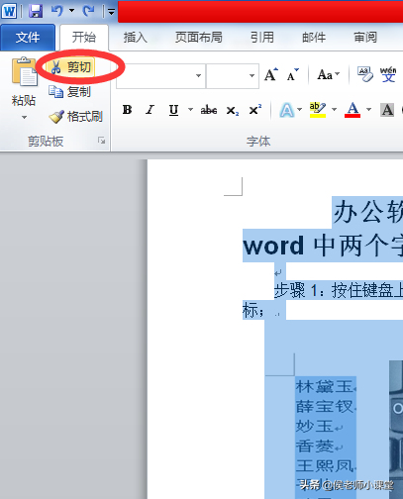Click the 粘贴 (Paste) clipboard icon
The height and width of the screenshot is (499, 403).
click(x=24, y=71)
